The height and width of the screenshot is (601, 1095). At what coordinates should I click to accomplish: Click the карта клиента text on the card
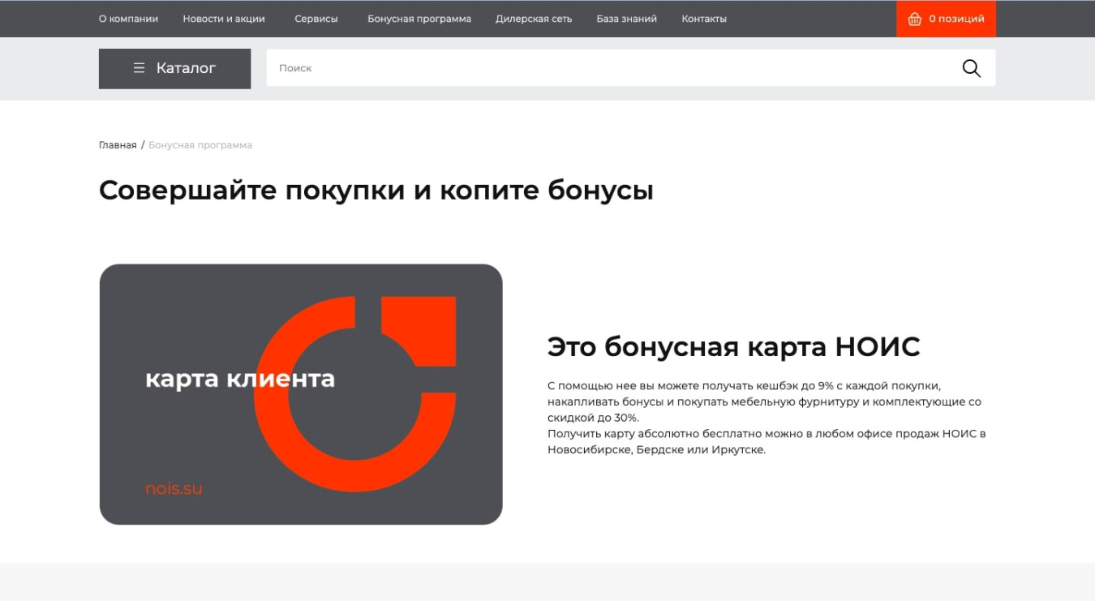[x=240, y=379]
